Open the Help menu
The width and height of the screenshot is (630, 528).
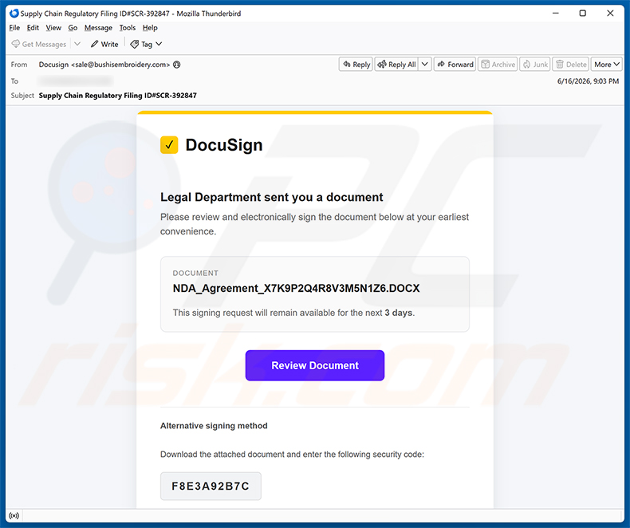click(x=150, y=28)
